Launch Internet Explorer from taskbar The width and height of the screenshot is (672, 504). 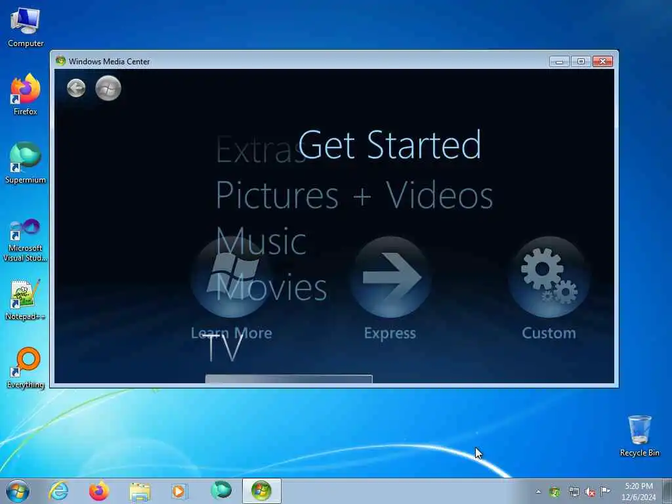click(x=58, y=491)
